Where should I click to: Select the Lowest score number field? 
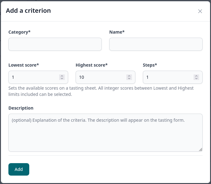tap(38, 77)
